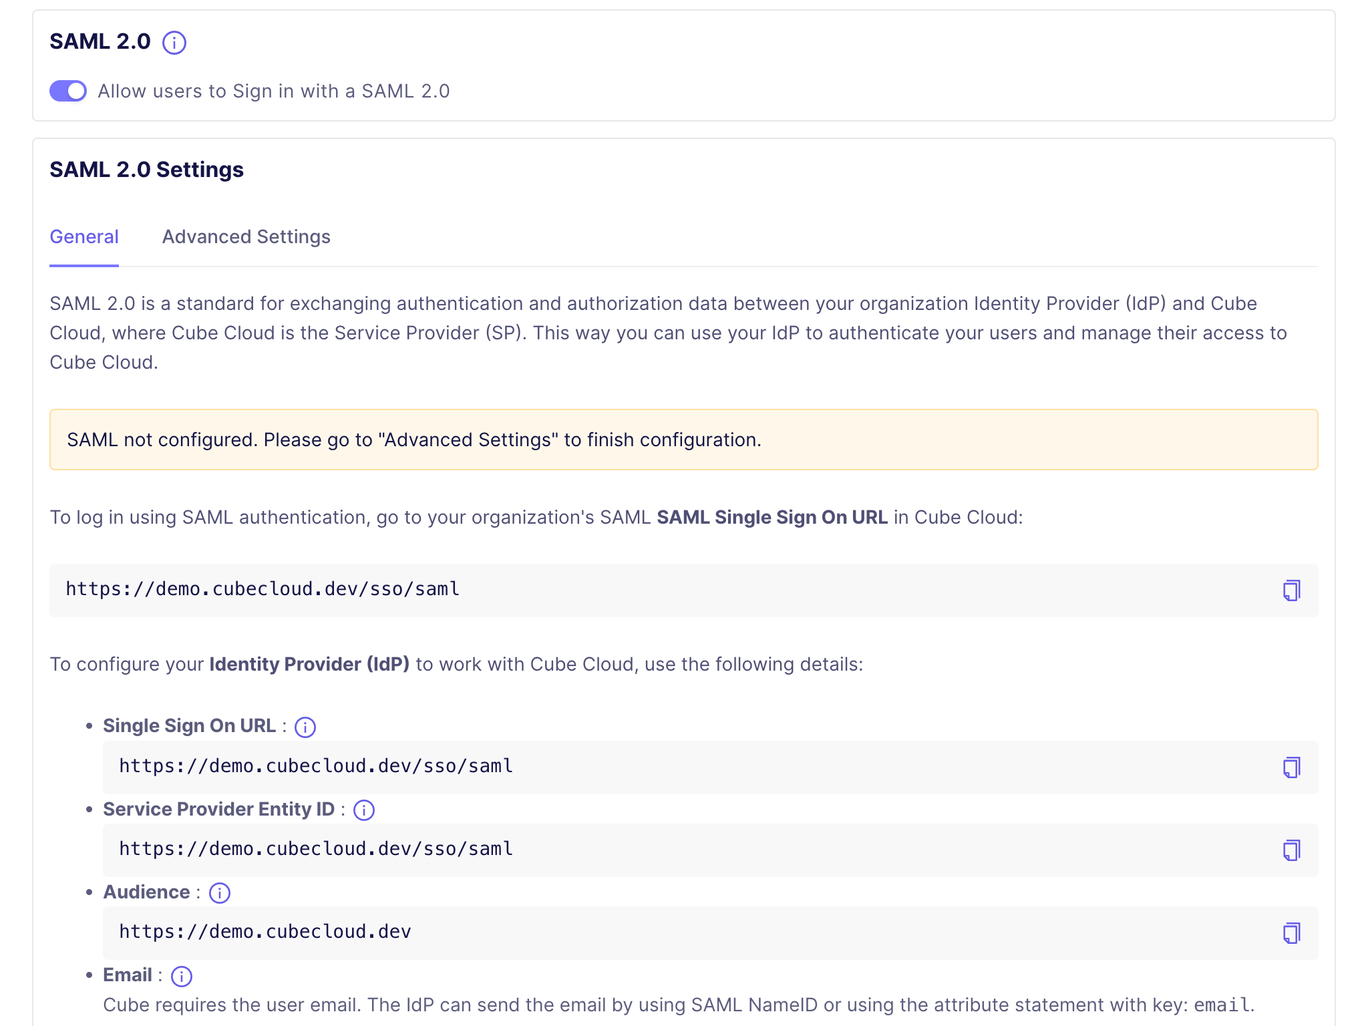Click the top SSO URL code box text

pos(263,589)
